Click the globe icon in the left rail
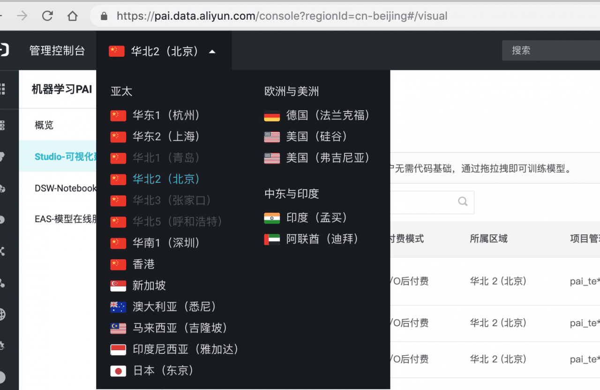This screenshot has width=600, height=390. [x=2, y=314]
